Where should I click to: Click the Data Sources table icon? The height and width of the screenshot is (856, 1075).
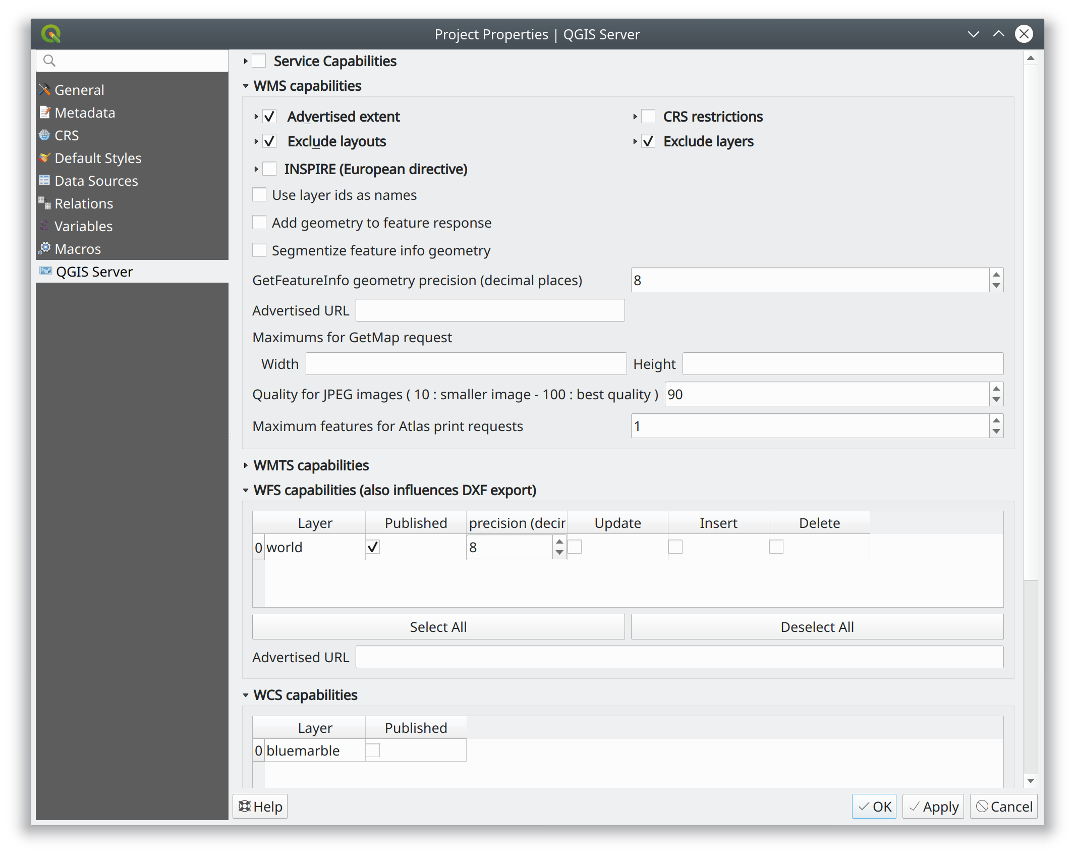pyautogui.click(x=44, y=180)
